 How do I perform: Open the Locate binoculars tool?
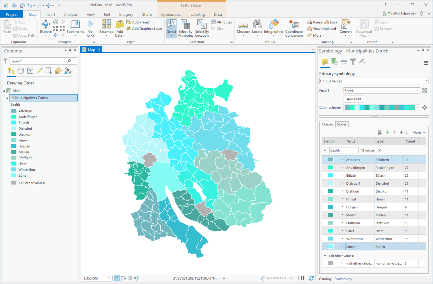257,28
